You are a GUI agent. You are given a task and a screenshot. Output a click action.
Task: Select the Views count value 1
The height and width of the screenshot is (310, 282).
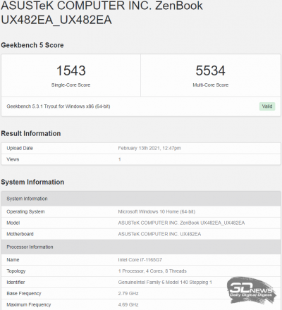pos(120,159)
